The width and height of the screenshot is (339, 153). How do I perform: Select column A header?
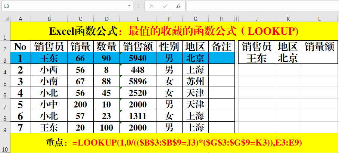point(21,19)
